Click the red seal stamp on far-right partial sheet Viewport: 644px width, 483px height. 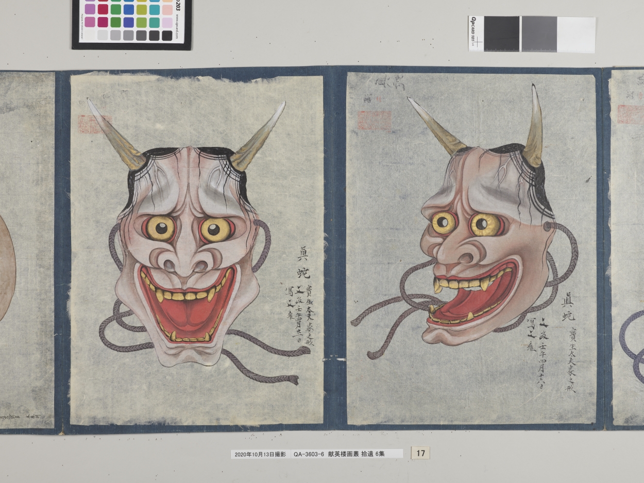pyautogui.click(x=631, y=114)
